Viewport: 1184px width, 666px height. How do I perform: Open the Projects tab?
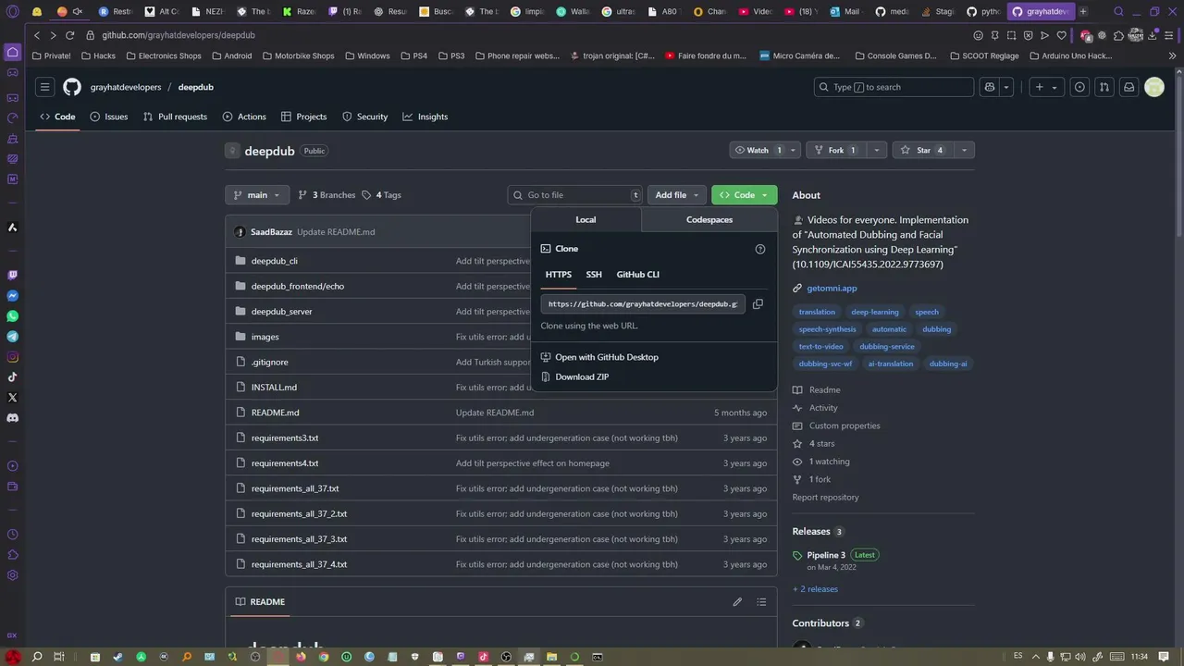click(303, 117)
